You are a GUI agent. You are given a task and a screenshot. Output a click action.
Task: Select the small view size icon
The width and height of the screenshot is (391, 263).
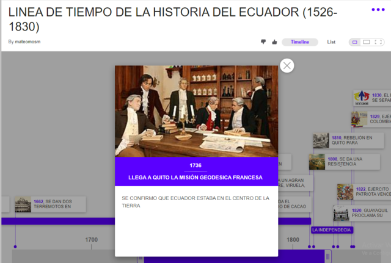tap(354, 42)
